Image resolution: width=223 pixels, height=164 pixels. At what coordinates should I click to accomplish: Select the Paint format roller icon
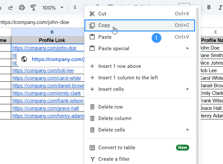click(33, 8)
